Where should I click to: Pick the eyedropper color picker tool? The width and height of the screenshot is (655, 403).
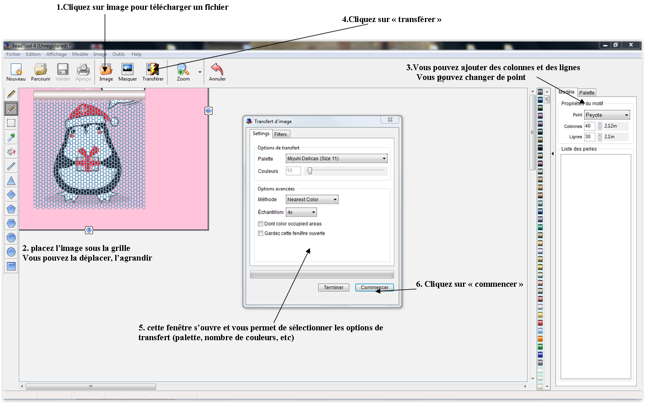click(x=11, y=137)
